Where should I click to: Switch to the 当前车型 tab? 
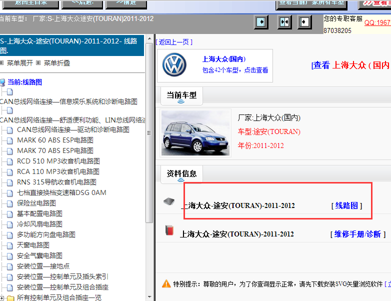[181, 96]
